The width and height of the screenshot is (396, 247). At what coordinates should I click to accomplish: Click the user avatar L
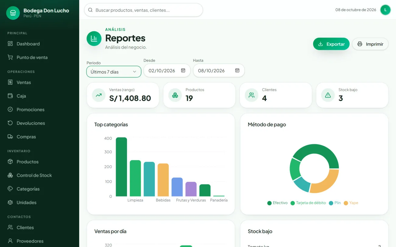pos(385,10)
